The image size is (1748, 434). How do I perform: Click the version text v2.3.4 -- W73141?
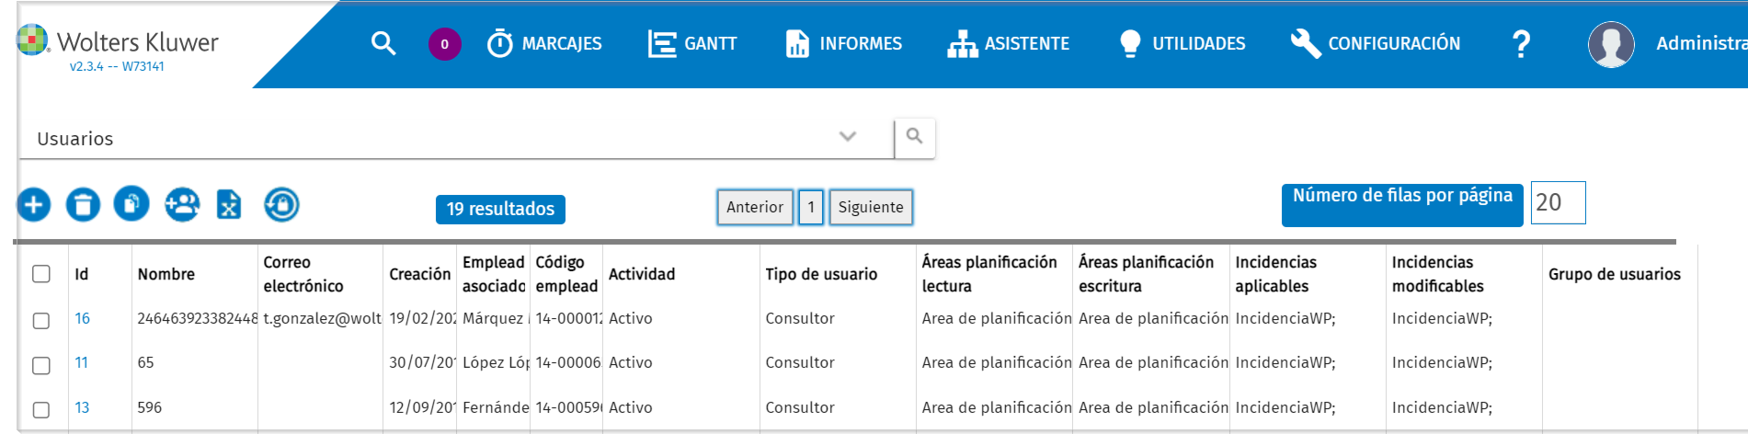[x=117, y=66]
